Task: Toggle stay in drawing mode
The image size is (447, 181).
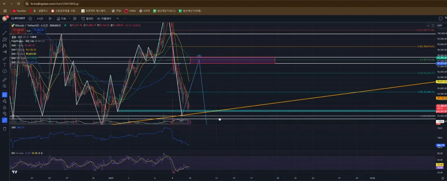Action: pyautogui.click(x=4, y=101)
